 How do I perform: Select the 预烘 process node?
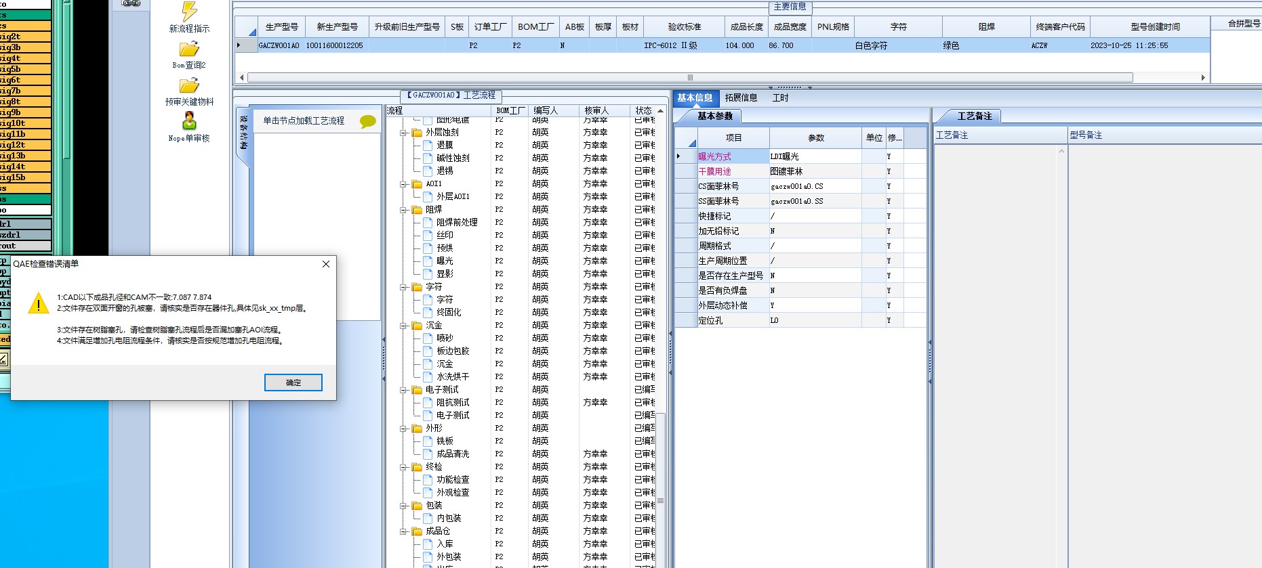coord(445,248)
